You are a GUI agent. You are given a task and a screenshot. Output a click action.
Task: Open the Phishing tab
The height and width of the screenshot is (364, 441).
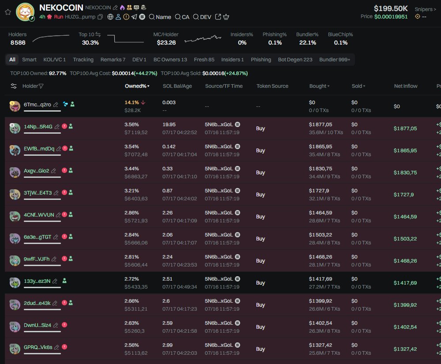coord(261,60)
